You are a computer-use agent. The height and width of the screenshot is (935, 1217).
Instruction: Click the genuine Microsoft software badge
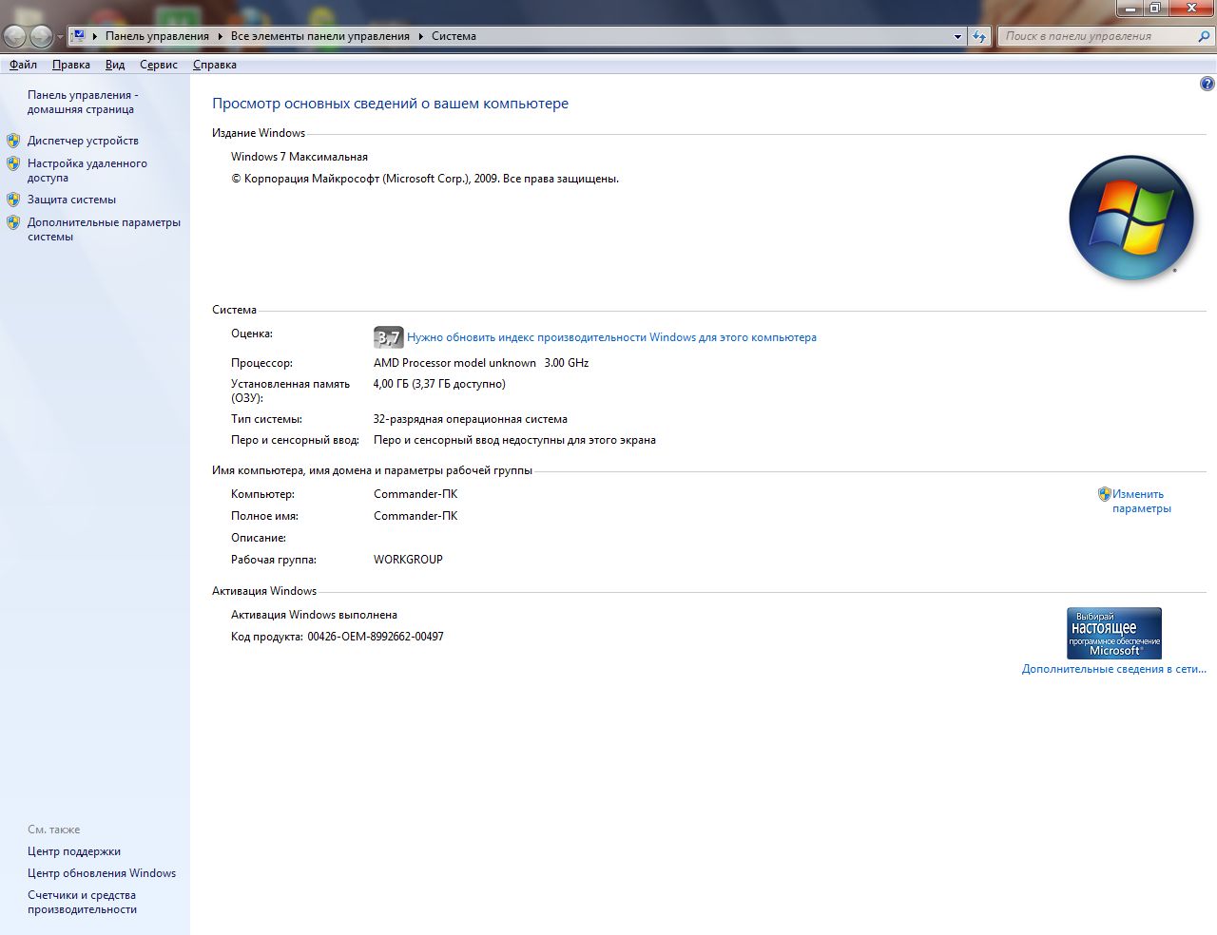1114,633
